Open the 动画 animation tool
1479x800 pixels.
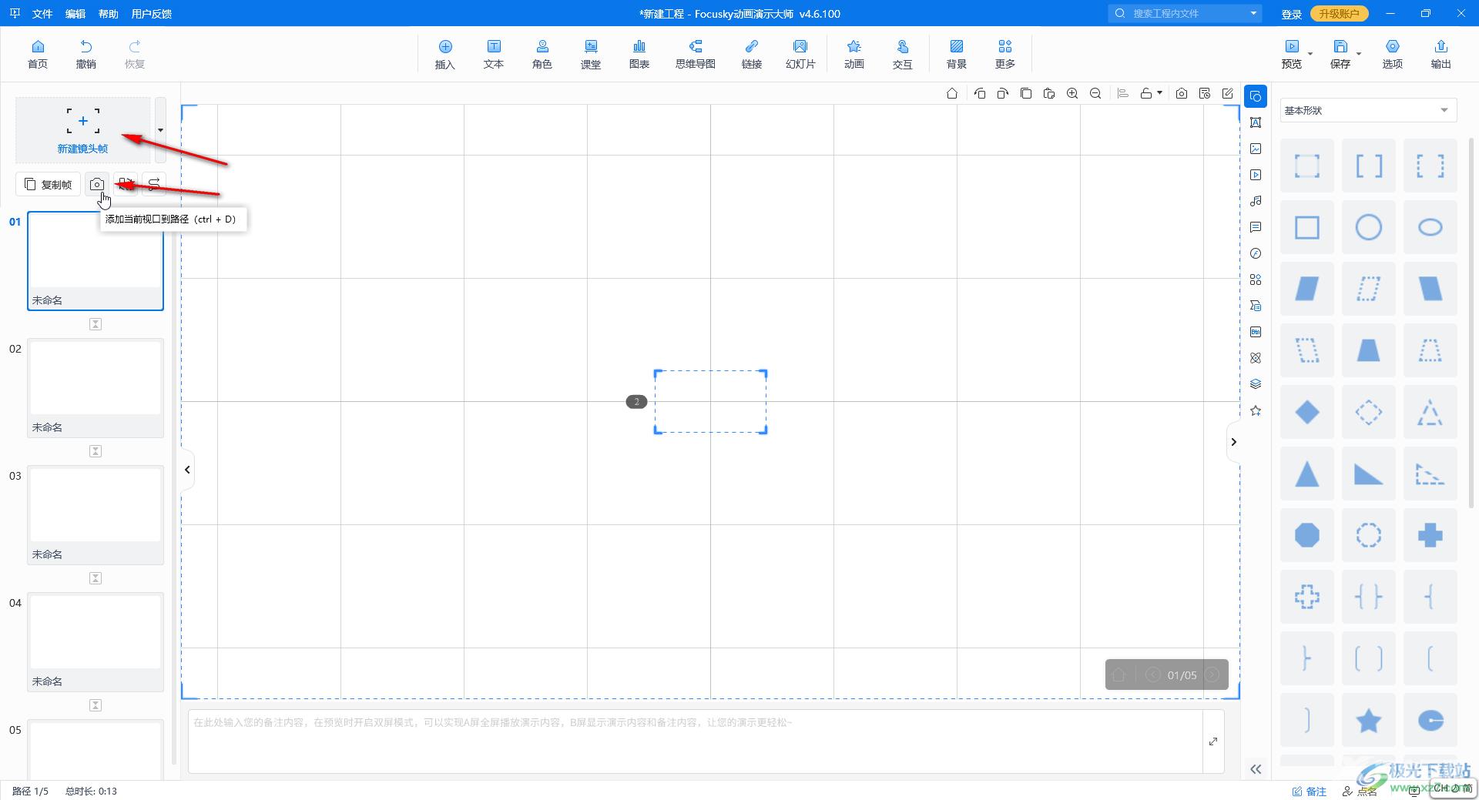click(x=854, y=54)
